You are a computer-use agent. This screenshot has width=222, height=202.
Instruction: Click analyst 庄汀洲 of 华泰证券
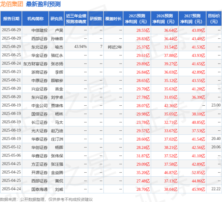[57, 139]
